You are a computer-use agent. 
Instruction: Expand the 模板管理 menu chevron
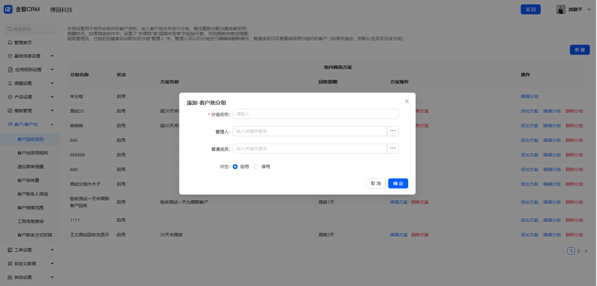(52, 111)
